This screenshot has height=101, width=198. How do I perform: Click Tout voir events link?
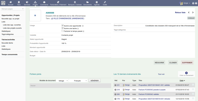coord(161,74)
